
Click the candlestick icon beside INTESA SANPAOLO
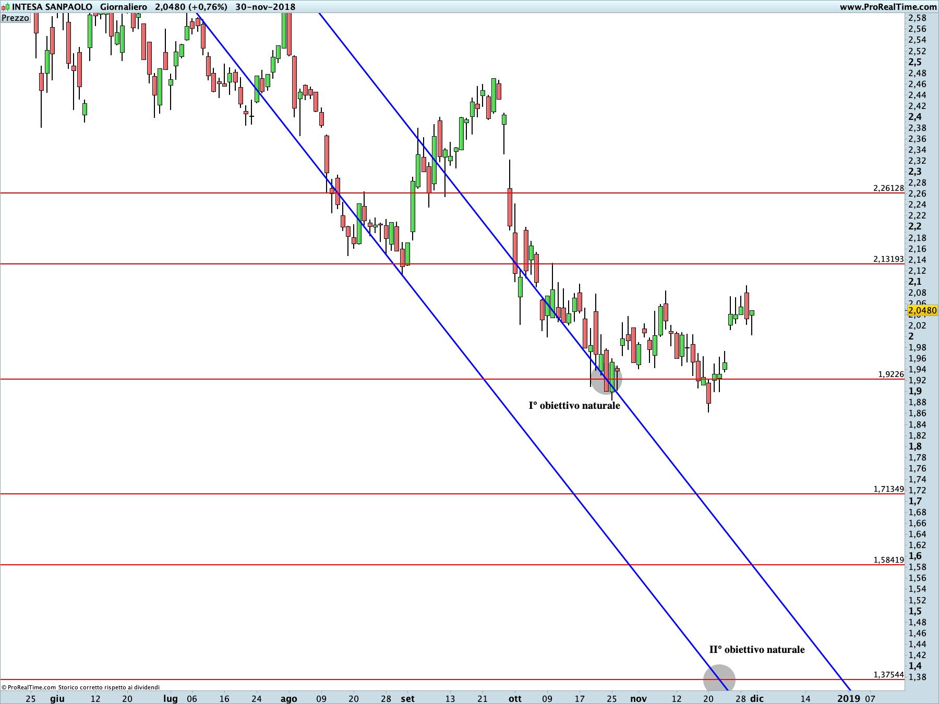(6, 7)
